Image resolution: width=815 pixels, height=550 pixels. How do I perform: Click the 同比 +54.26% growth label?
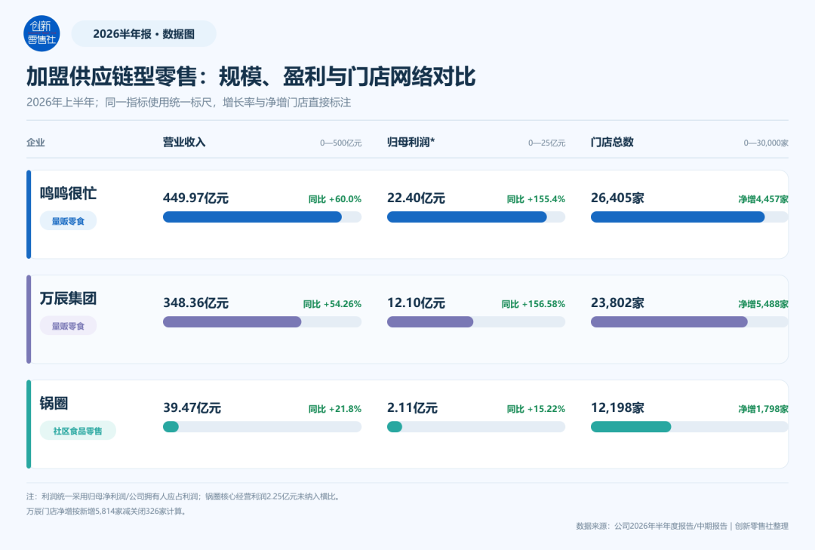(332, 304)
